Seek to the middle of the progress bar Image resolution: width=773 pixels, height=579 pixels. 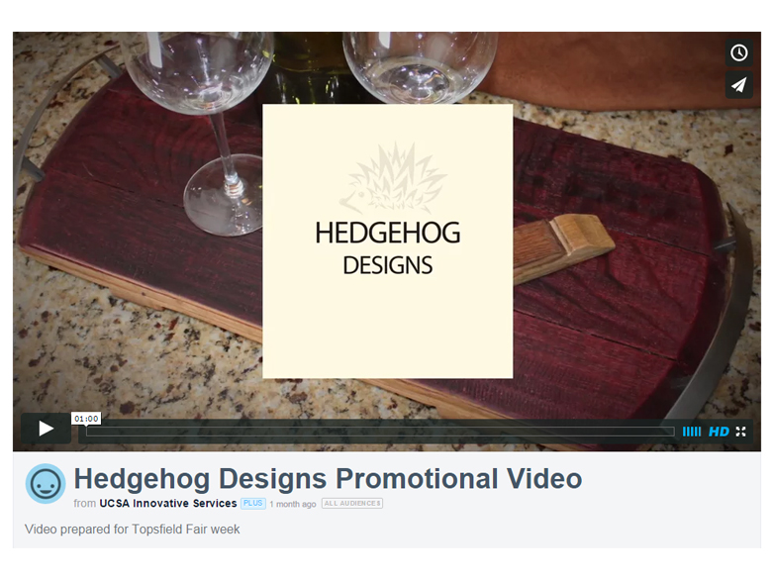(380, 432)
